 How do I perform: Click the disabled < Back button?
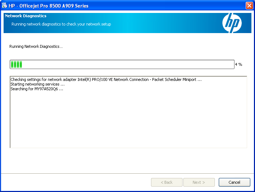coord(167,182)
